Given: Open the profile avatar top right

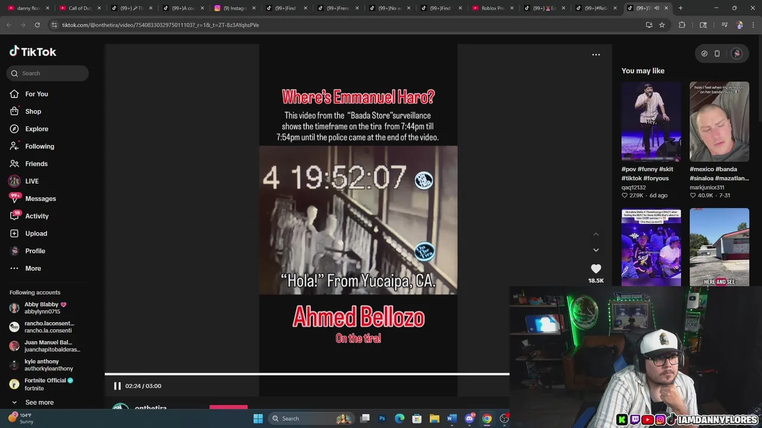Looking at the screenshot, I should (737, 53).
